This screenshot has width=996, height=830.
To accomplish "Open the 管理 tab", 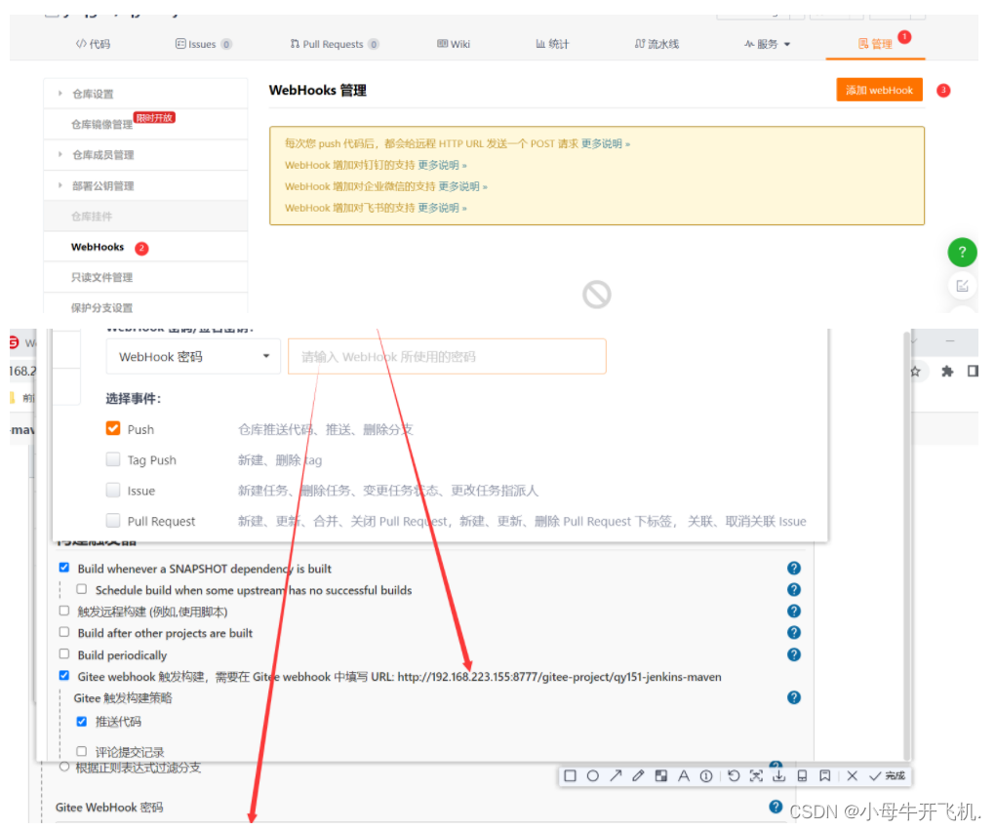I will 875,45.
